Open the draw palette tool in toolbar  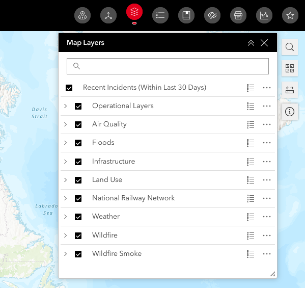point(212,15)
